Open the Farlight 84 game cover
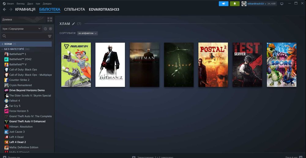Screen dimensions: 306x158 76,65
